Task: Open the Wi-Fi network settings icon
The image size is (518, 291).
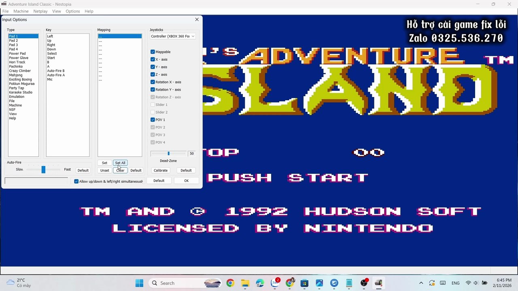Action: coord(468,283)
